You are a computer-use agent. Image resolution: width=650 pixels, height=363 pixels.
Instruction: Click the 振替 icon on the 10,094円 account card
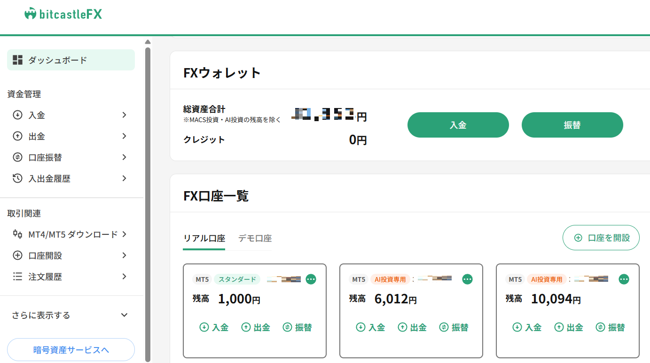point(601,327)
